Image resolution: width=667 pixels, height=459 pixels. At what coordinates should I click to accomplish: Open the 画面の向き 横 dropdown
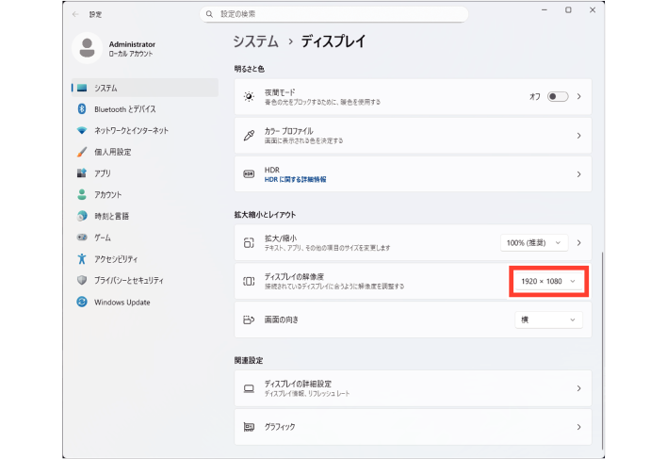pyautogui.click(x=548, y=320)
